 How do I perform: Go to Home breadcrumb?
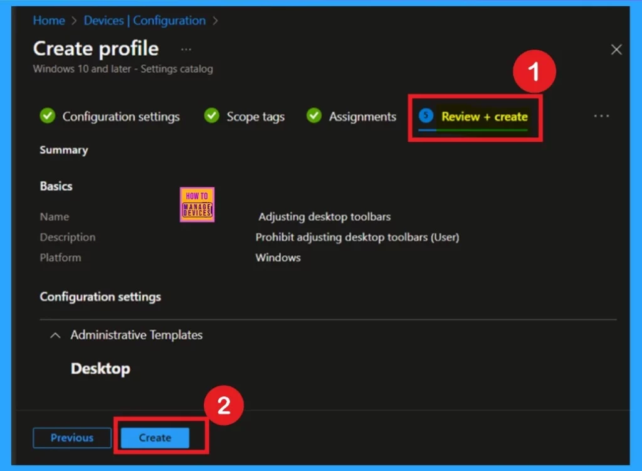pos(49,21)
